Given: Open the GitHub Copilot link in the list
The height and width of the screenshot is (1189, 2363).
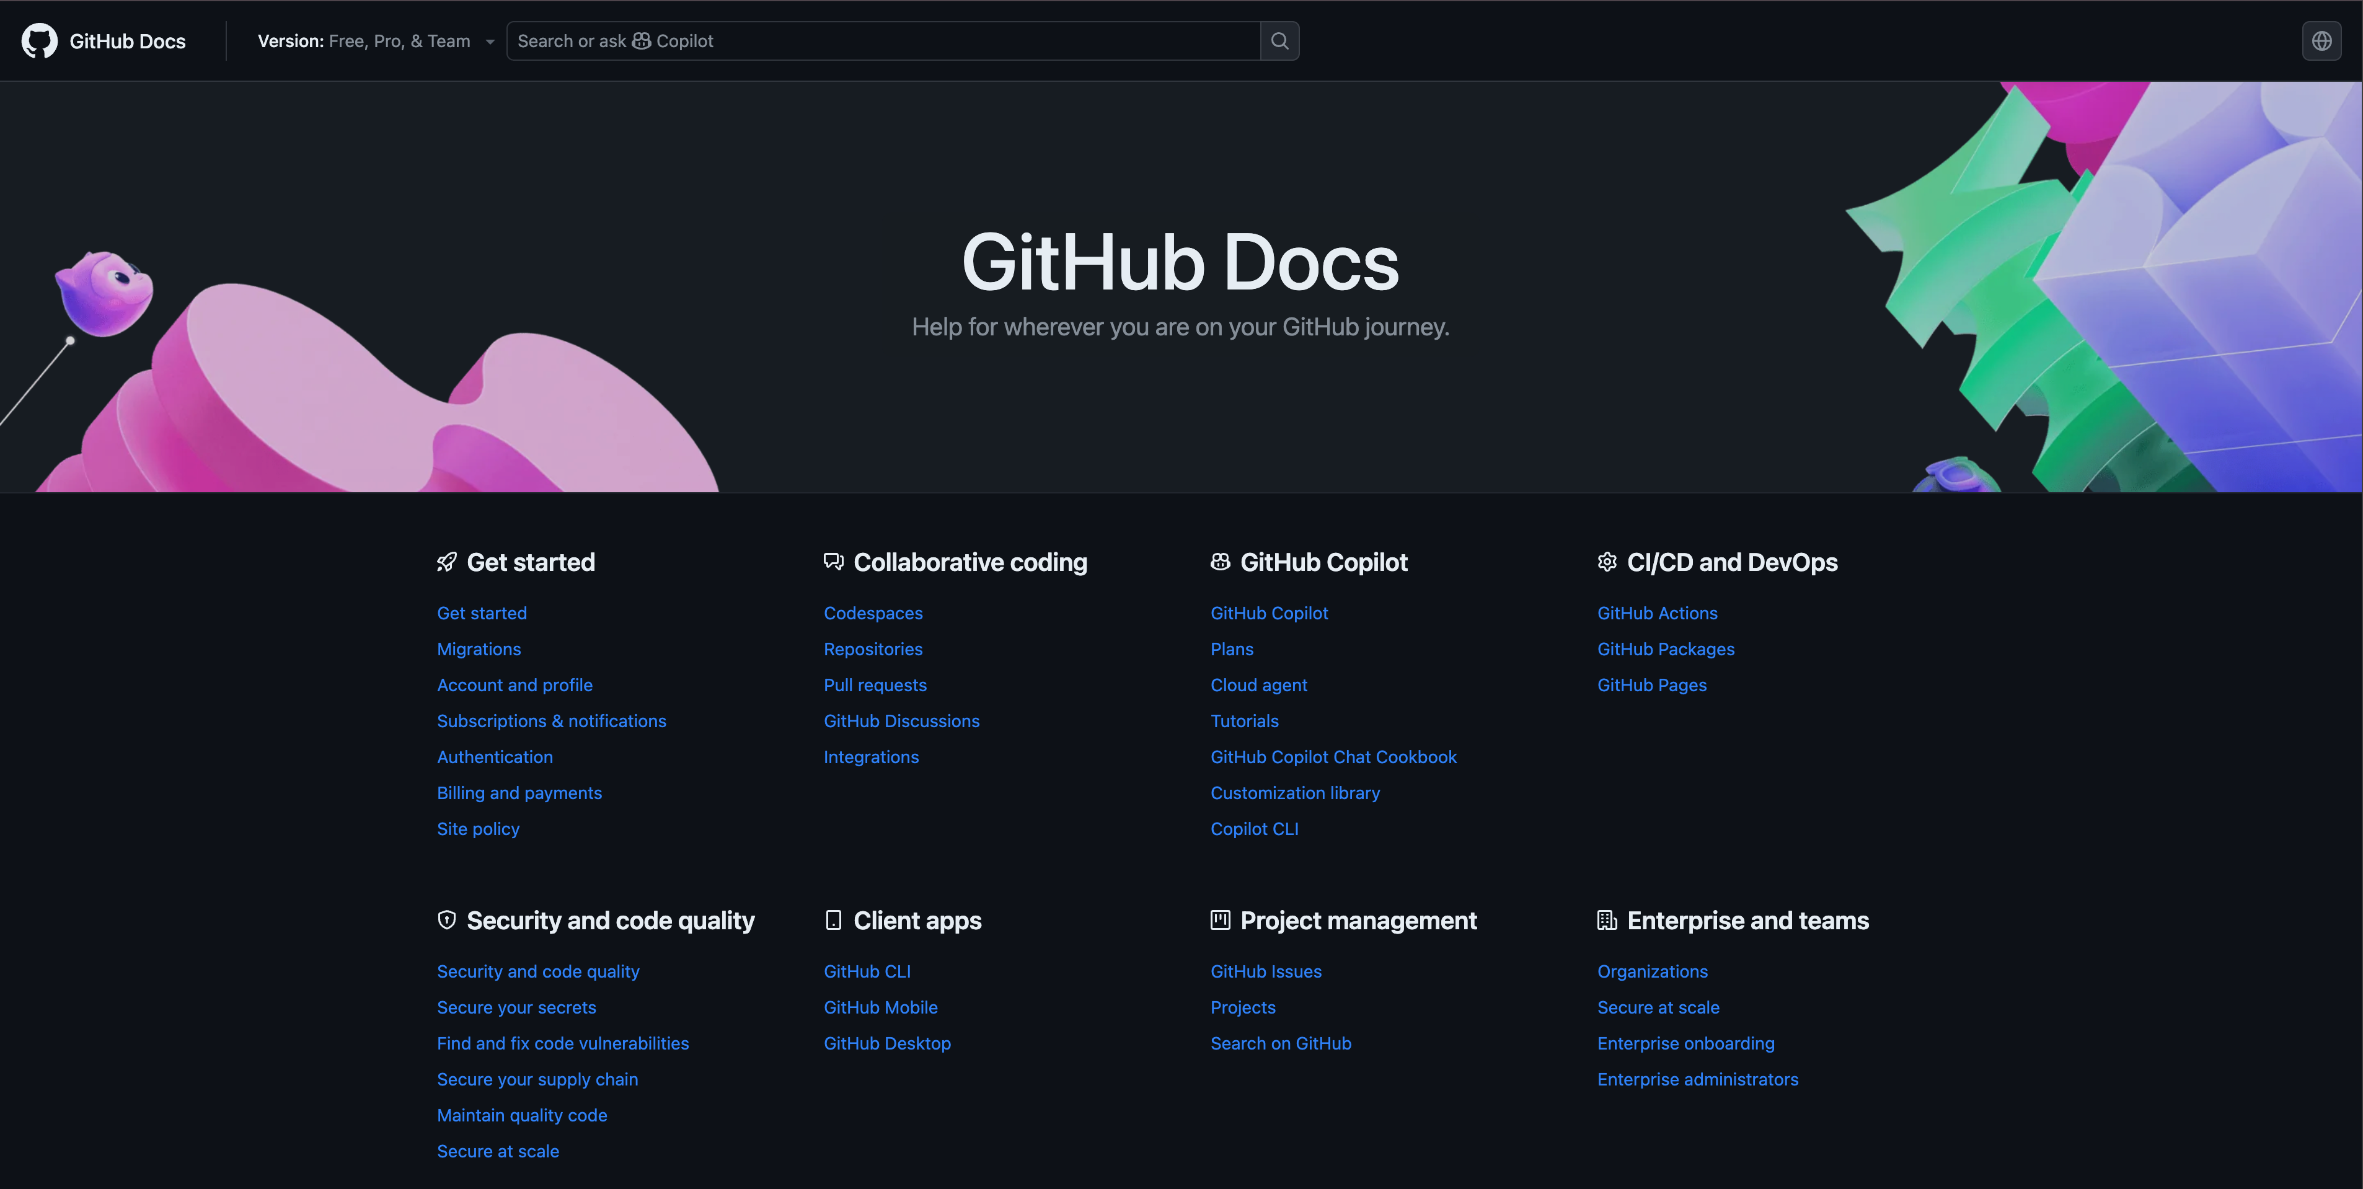Looking at the screenshot, I should 1270,613.
